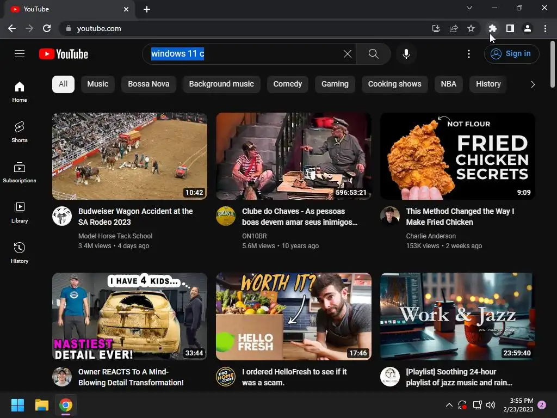Select the Background music filter chip
Screen dimensions: 557x418
coord(221,84)
